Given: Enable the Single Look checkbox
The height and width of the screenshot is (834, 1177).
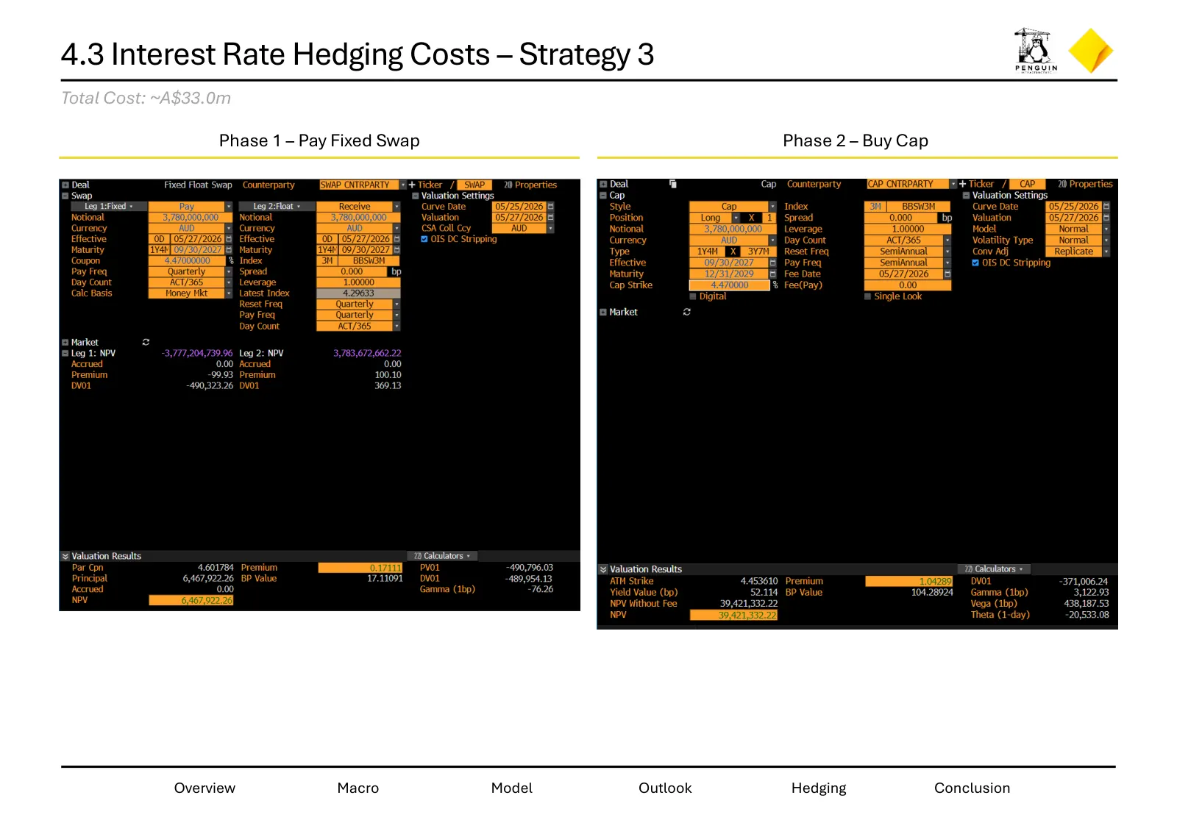Looking at the screenshot, I should (x=868, y=296).
